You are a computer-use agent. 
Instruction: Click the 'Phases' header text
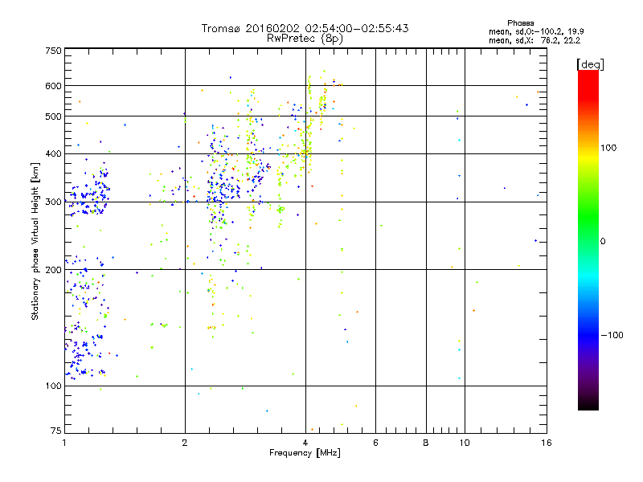point(520,23)
